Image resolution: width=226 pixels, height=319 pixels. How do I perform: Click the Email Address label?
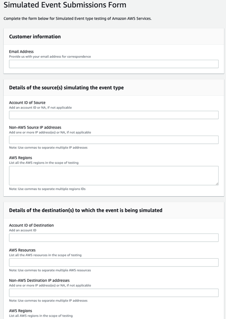(x=21, y=51)
